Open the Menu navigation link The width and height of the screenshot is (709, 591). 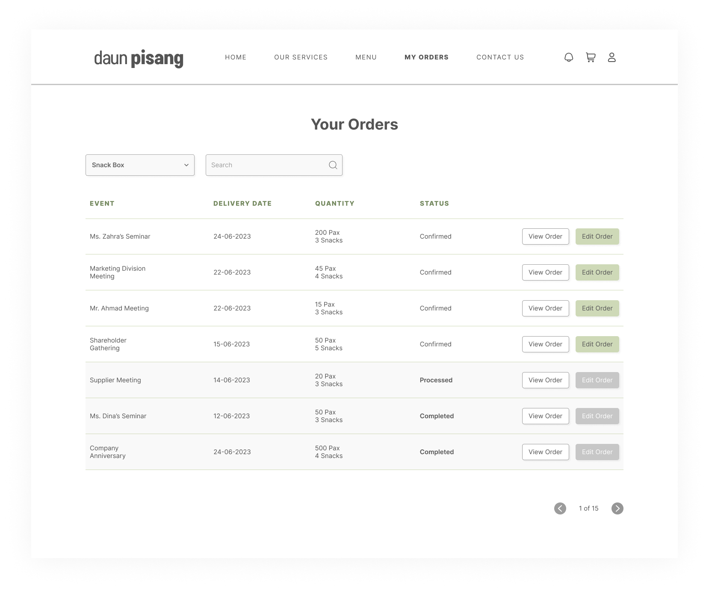pos(366,57)
